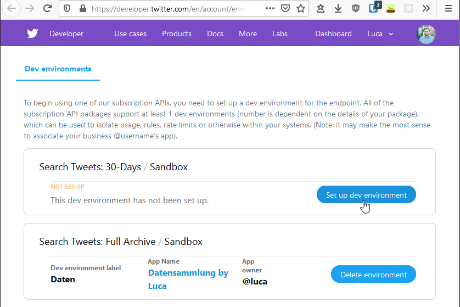Screen dimensions: 460x307
Task: Click the 'This dev environment has not been set up.' text
Action: (130, 200)
